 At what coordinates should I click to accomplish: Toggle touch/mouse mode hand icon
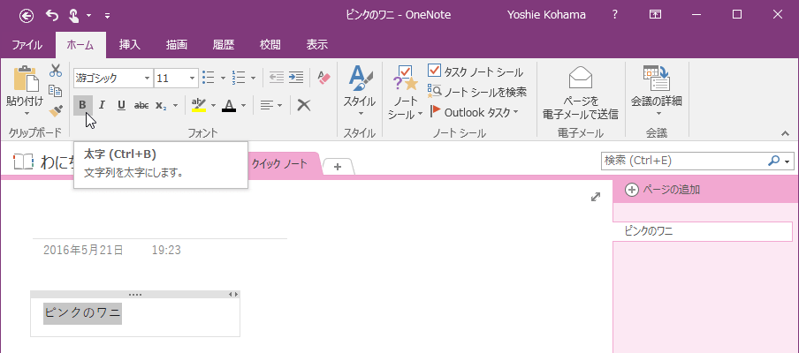click(72, 15)
